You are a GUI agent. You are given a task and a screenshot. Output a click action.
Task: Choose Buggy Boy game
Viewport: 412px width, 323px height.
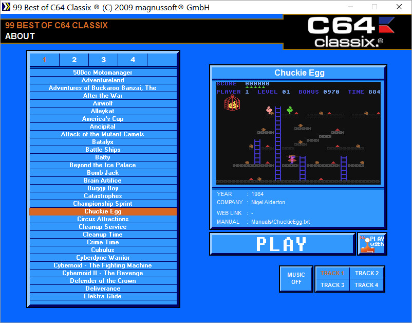tap(103, 188)
